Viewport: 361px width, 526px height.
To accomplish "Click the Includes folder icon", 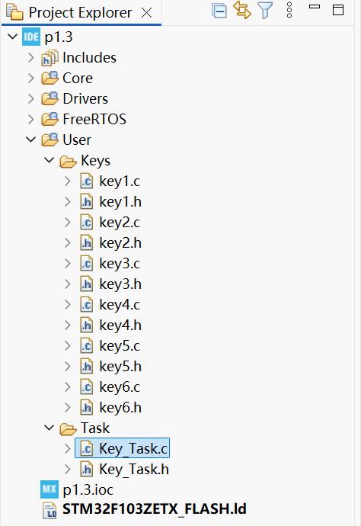I will click(50, 58).
